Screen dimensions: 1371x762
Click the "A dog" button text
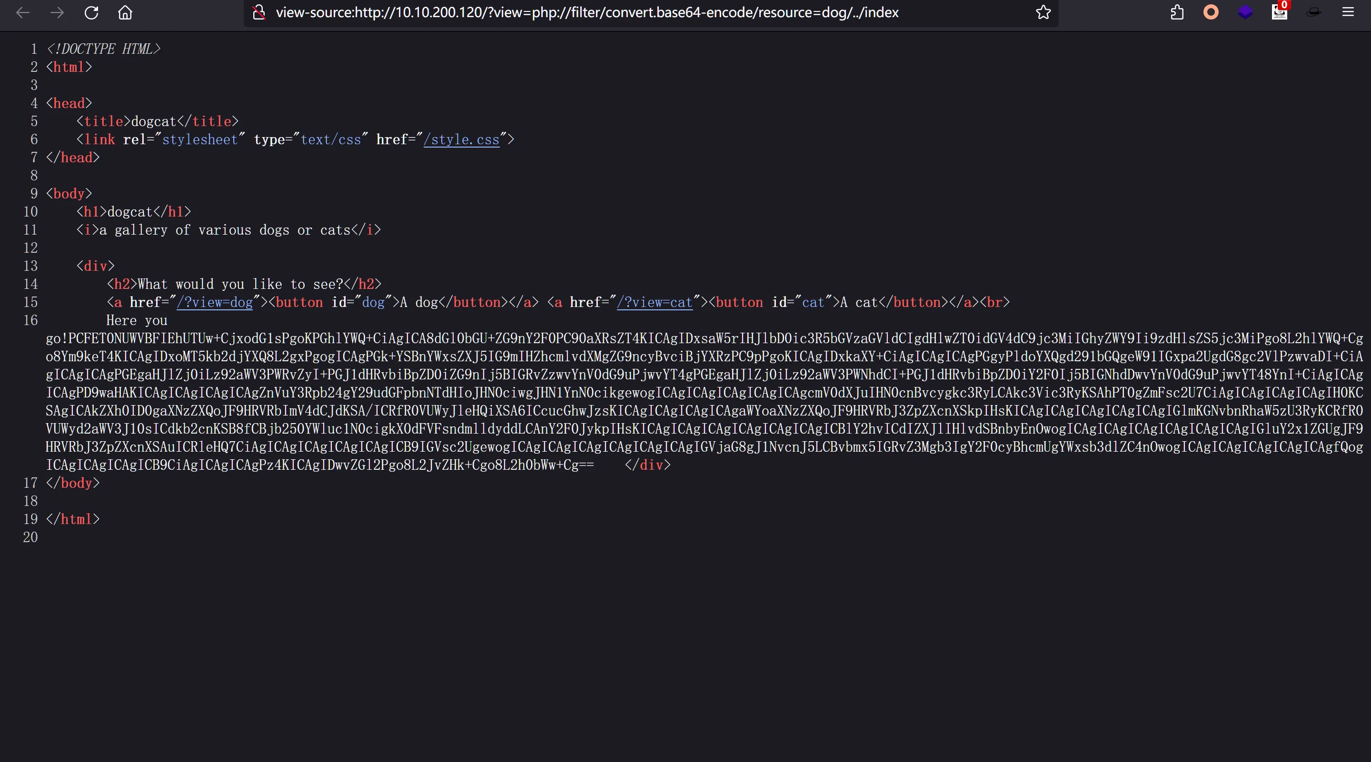pyautogui.click(x=419, y=302)
